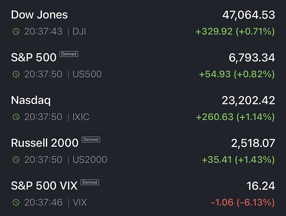This screenshot has width=286, height=216.
Task: Click the clock icon in VIX row
Action: coord(16,202)
